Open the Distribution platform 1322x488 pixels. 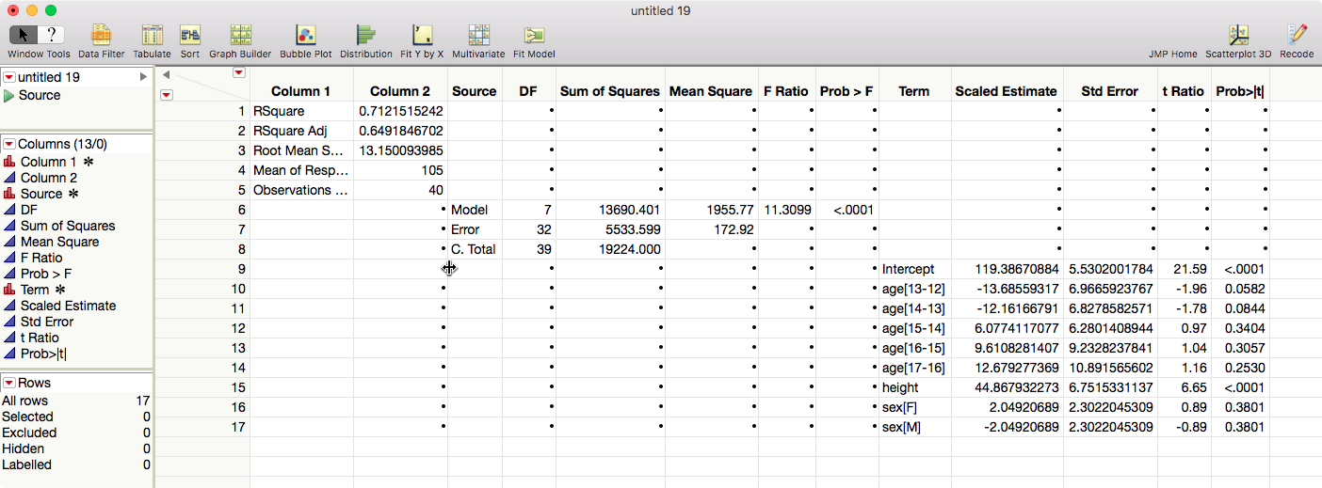(365, 36)
